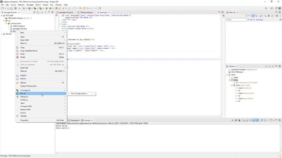The height and width of the screenshot is (158, 282).
Task: Choose Export in the context menu
Action: 41,79
